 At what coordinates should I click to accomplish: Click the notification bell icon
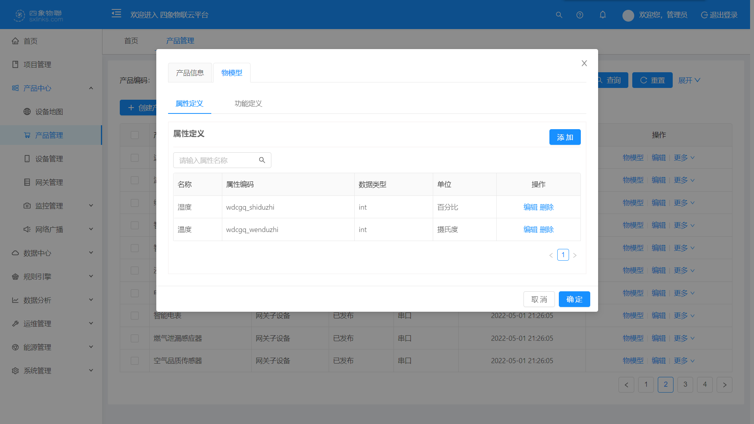603,15
